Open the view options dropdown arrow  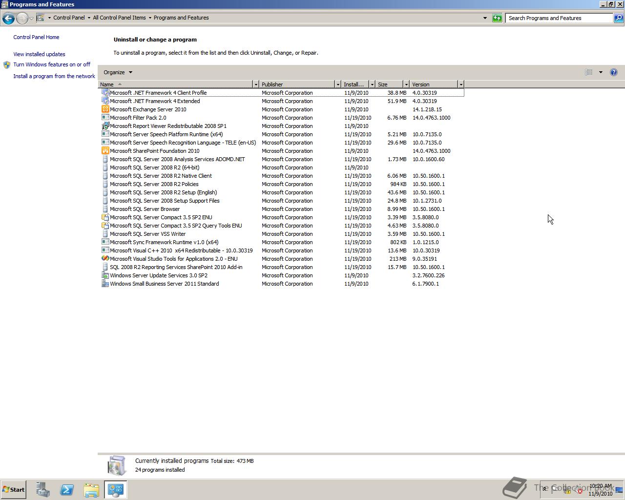tap(601, 72)
